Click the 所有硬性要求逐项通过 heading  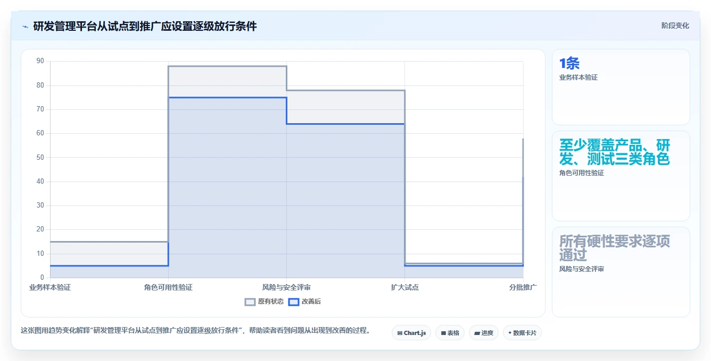tap(615, 248)
